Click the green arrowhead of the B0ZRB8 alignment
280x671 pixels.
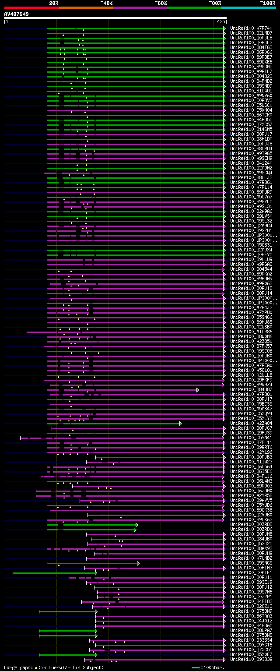137,525
